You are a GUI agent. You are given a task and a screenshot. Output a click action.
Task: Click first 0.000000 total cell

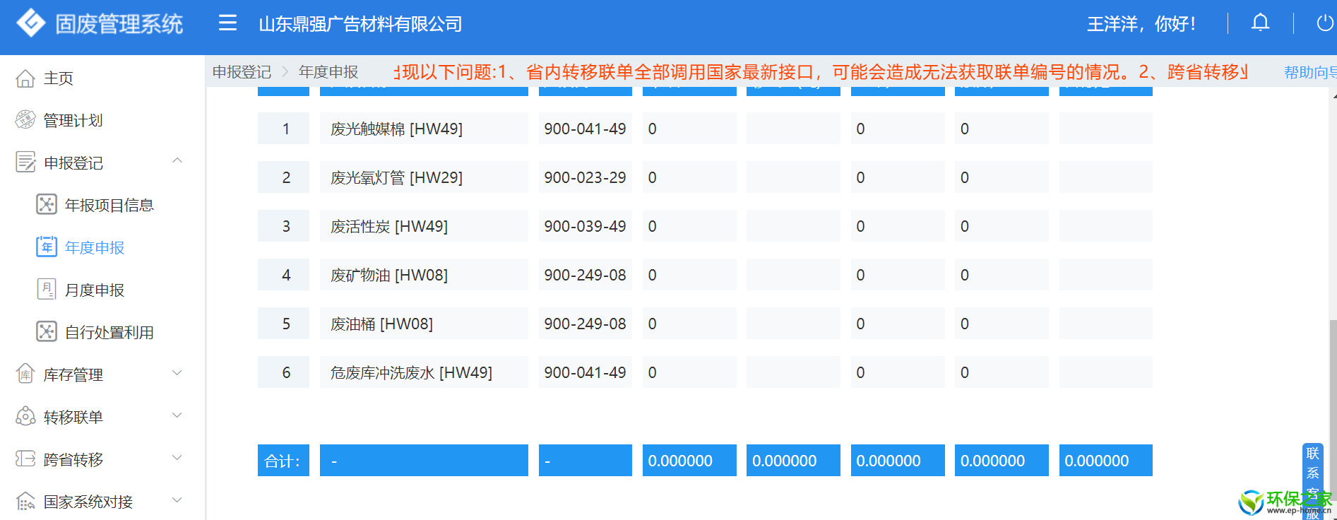click(689, 461)
